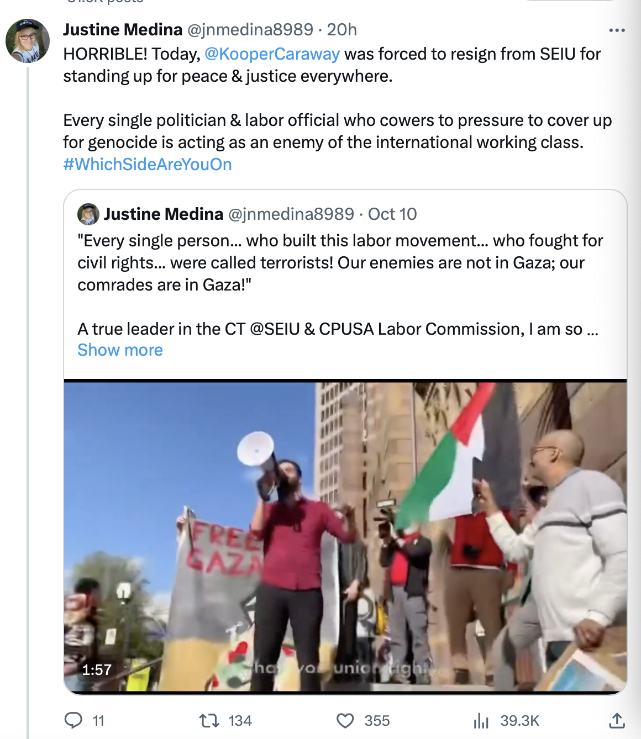
Task: Open the 20h timestamp link
Action: coord(341,29)
